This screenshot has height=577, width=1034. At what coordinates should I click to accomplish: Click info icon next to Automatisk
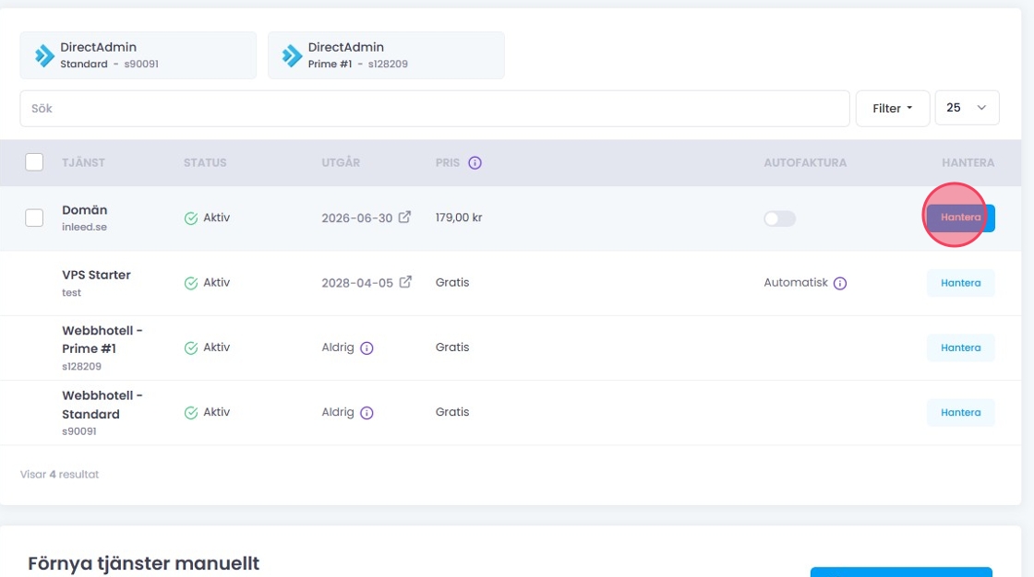point(840,284)
